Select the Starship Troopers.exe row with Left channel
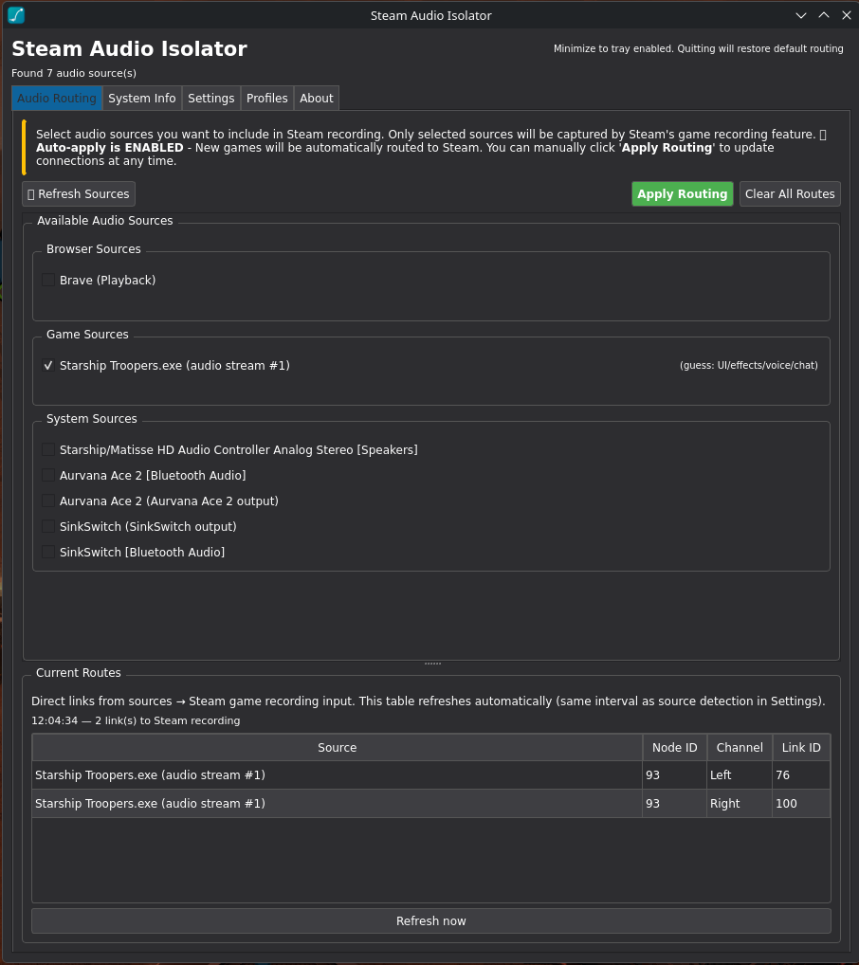Viewport: 859px width, 965px height. pyautogui.click(x=431, y=774)
